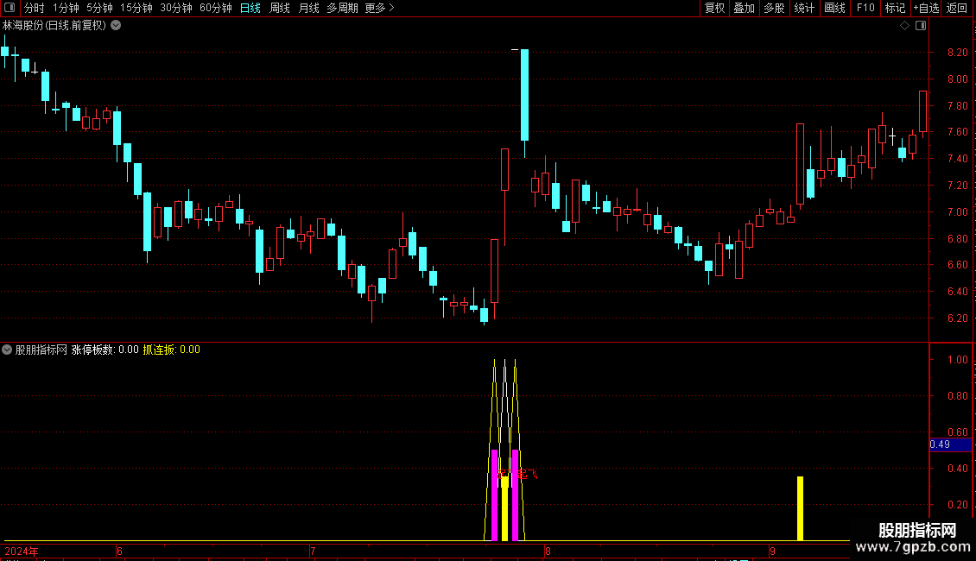Toggle the side panel icon near price axis
This screenshot has height=561, width=976.
pyautogui.click(x=921, y=26)
